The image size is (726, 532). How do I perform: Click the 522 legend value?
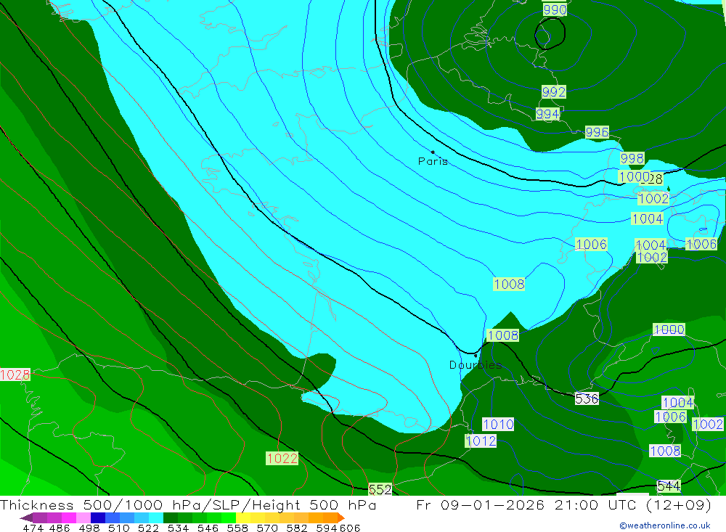148,528
